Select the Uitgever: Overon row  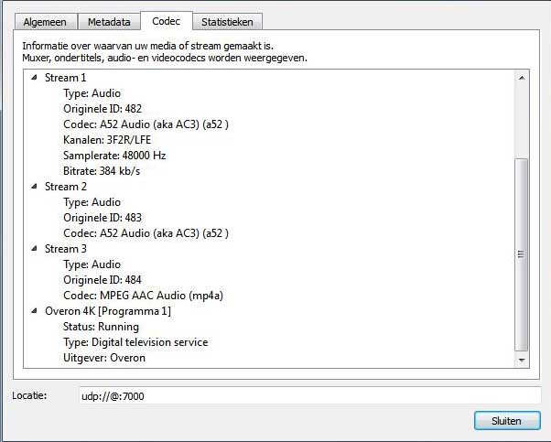(104, 358)
